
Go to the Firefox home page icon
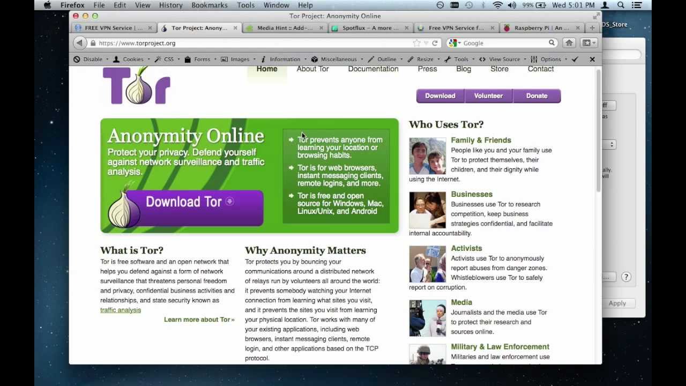click(569, 43)
